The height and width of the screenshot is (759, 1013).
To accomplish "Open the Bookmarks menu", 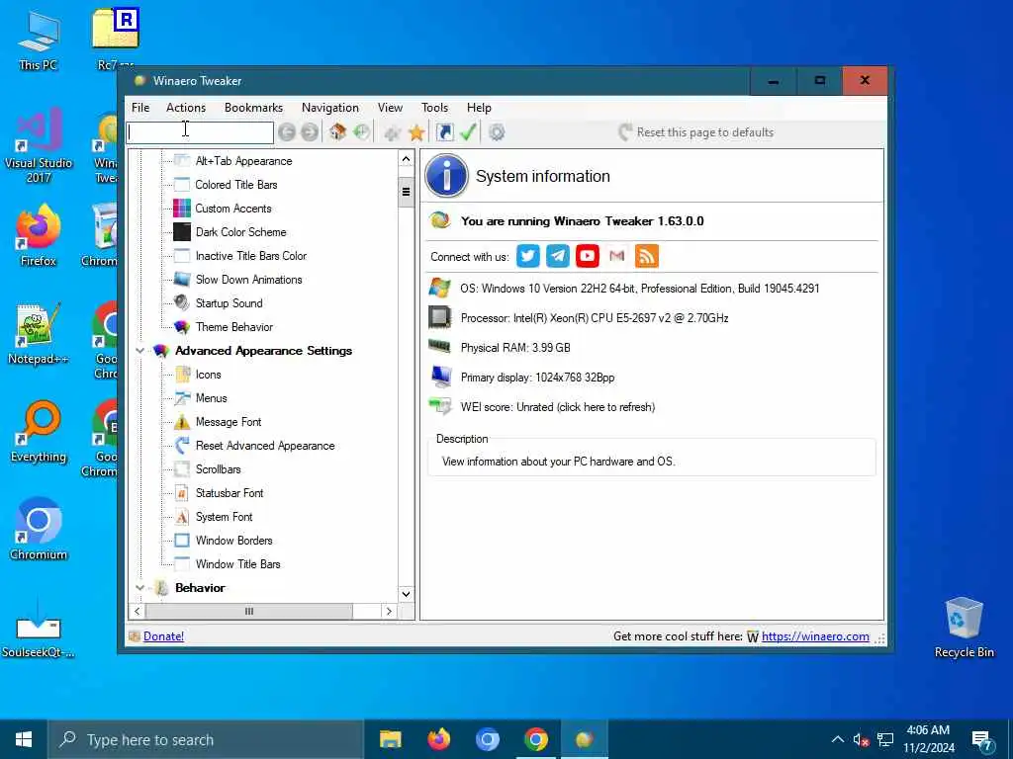I will click(x=253, y=108).
